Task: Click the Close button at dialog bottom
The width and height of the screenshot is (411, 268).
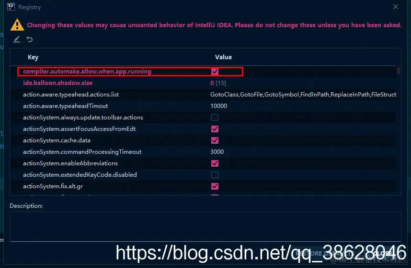Action: pos(383,253)
